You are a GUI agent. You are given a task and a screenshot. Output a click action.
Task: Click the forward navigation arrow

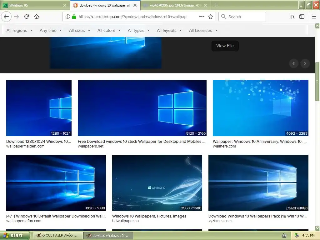(x=17, y=17)
